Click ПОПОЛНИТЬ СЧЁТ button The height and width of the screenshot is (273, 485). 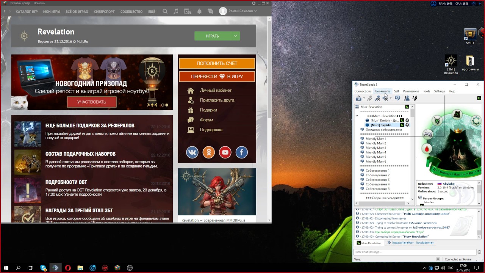pos(217,63)
